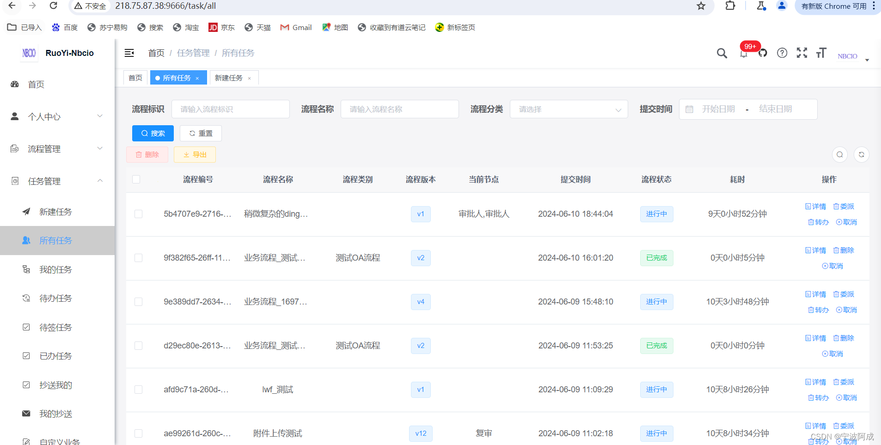Click the 已完成 status of 9f382f65 row
Screen dimensions: 881x445
click(x=656, y=258)
